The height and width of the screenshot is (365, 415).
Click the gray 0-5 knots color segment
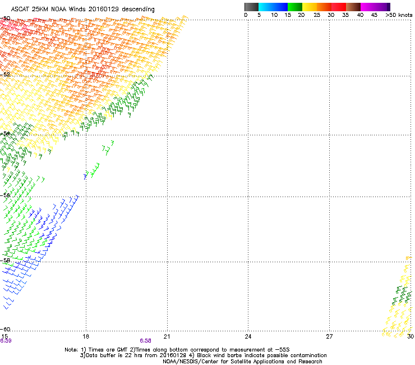click(x=251, y=7)
